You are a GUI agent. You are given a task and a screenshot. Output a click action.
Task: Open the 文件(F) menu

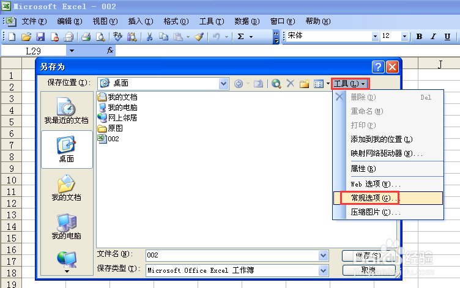(34, 21)
